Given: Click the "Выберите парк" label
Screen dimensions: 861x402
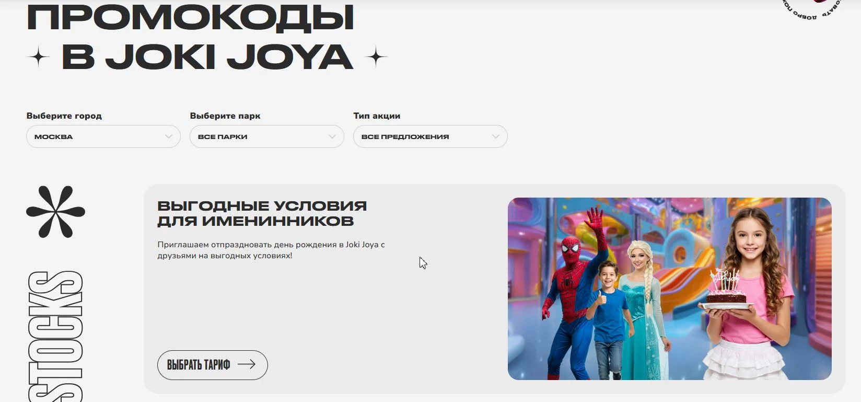Looking at the screenshot, I should (225, 116).
